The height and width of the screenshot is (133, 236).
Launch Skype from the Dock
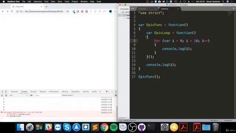[67, 127]
